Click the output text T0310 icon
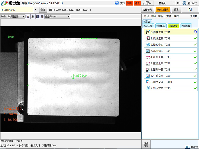 click(x=148, y=82)
